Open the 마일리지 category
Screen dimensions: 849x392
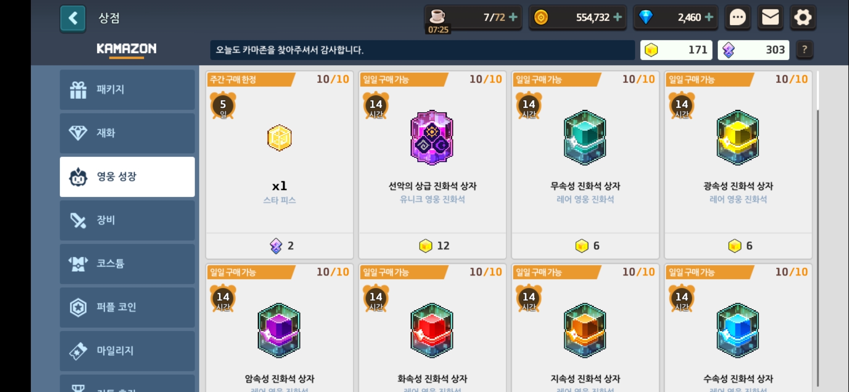click(127, 351)
